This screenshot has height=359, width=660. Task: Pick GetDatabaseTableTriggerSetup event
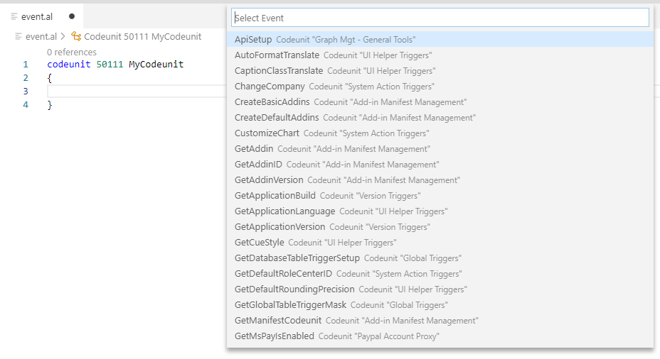pos(440,258)
